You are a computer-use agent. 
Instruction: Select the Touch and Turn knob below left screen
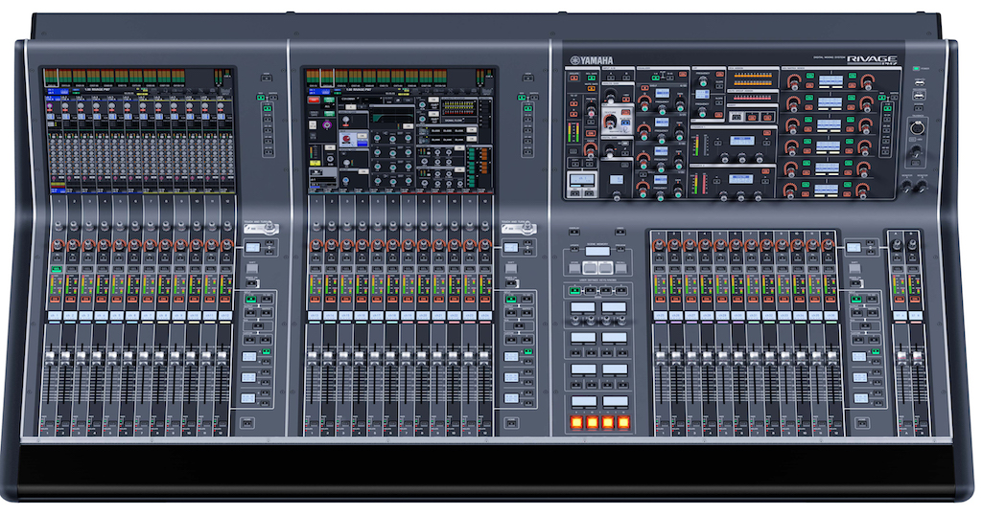tap(270, 228)
